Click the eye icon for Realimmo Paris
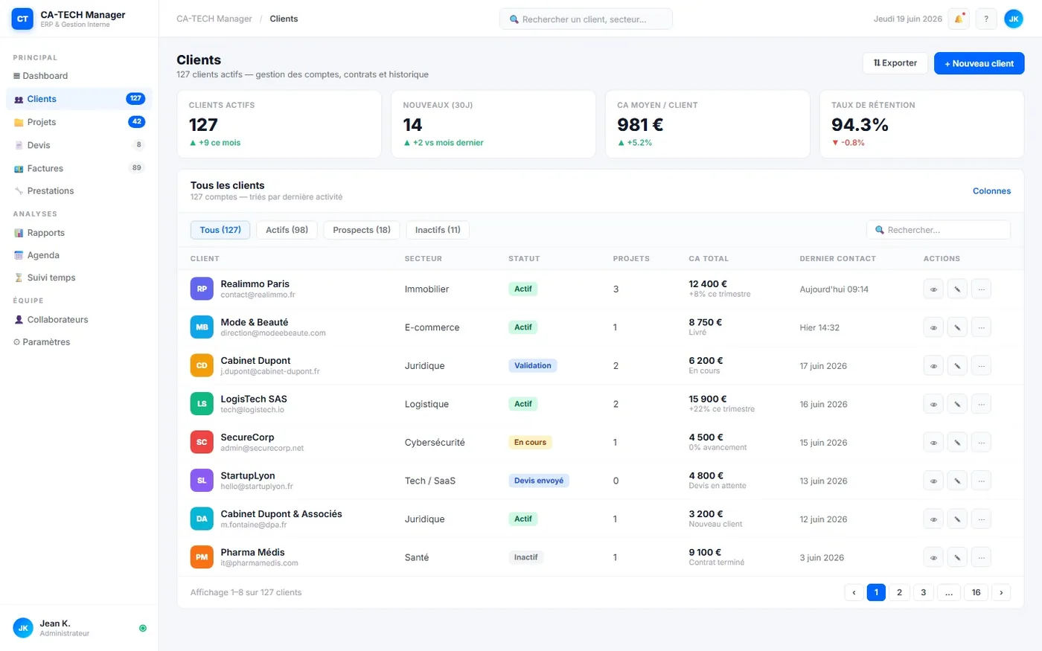This screenshot has height=651, width=1042. [x=933, y=289]
